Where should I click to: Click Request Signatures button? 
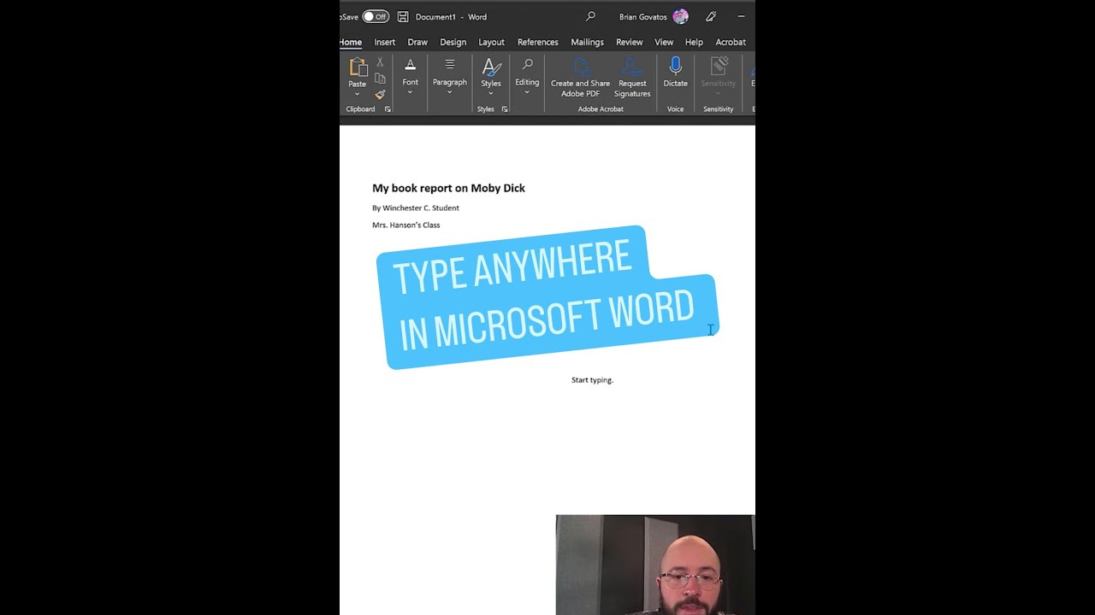click(x=632, y=79)
